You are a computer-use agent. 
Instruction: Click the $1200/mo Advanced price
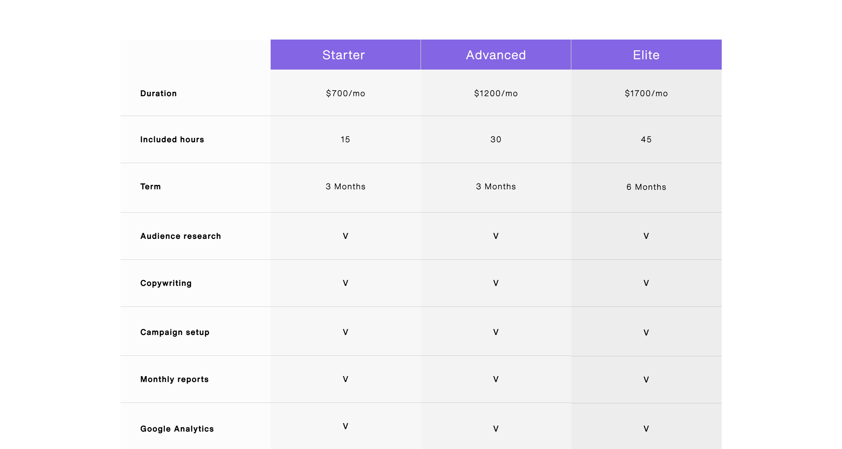495,93
